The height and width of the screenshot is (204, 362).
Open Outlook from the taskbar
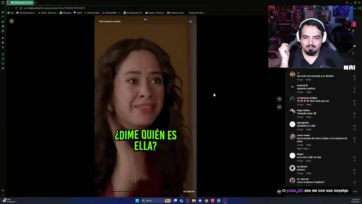pos(181,201)
